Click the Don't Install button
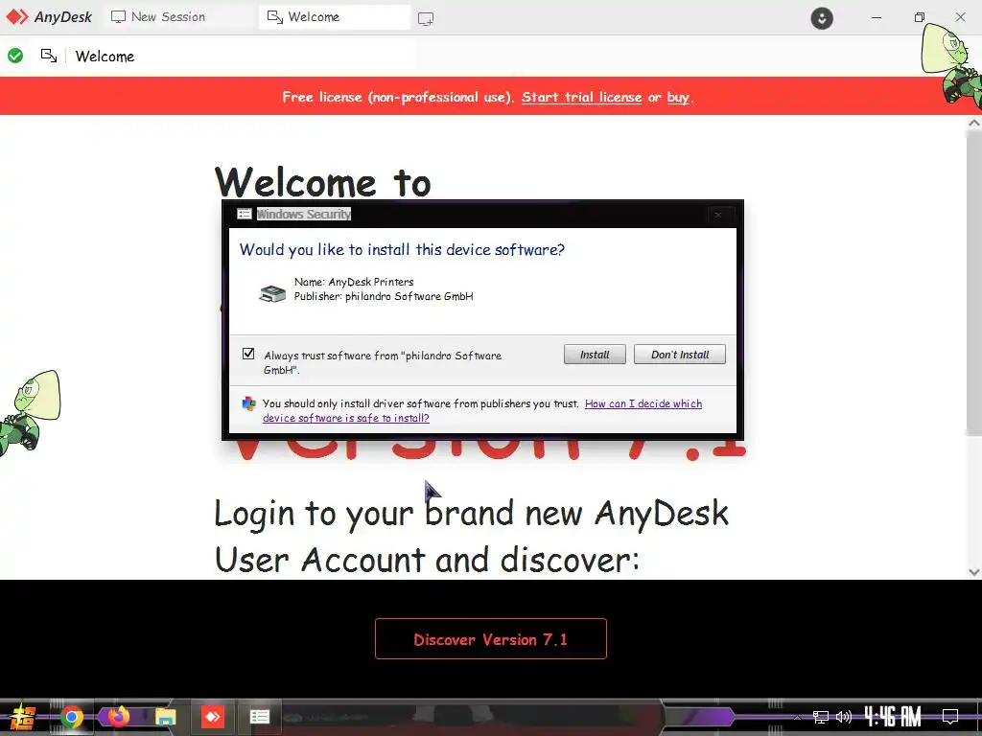The height and width of the screenshot is (736, 982). coord(680,355)
